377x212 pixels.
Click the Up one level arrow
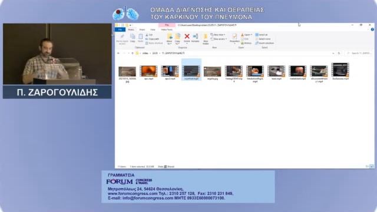coord(133,53)
